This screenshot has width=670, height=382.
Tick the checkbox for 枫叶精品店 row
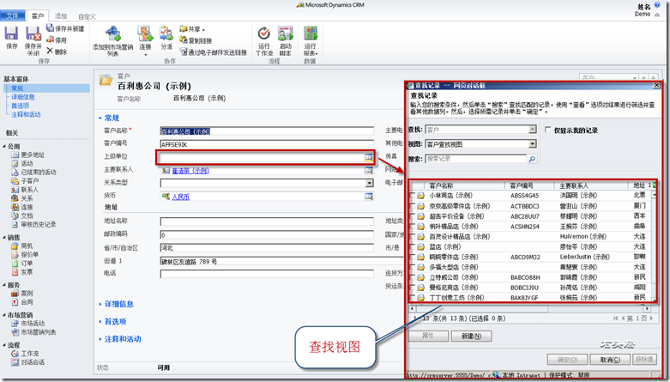pos(413,227)
